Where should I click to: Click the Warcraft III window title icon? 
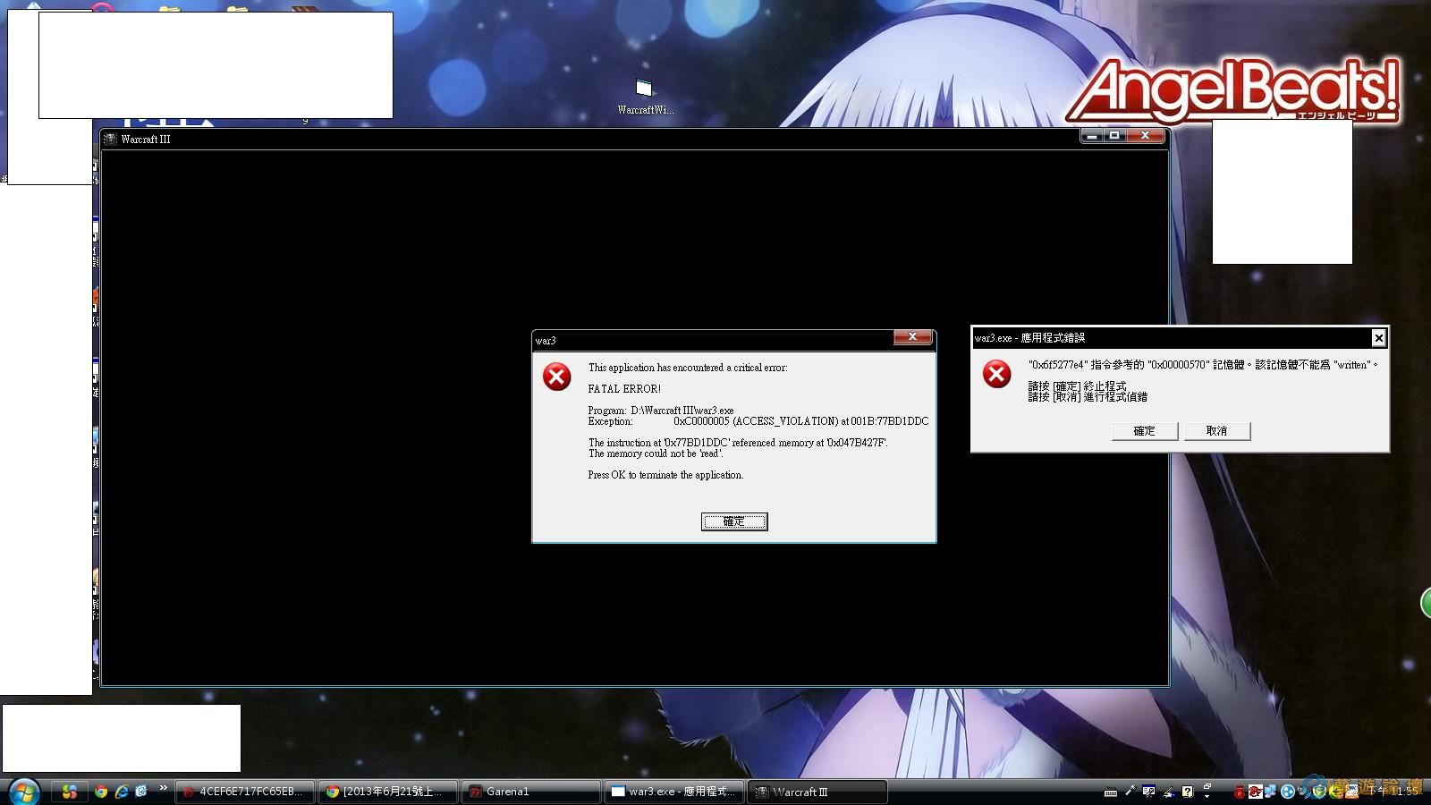[110, 139]
